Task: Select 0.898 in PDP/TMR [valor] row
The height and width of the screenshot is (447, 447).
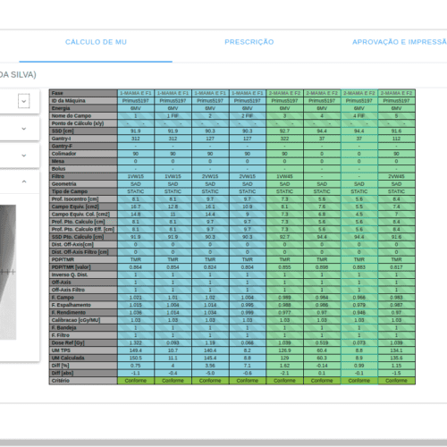Action: (322, 267)
